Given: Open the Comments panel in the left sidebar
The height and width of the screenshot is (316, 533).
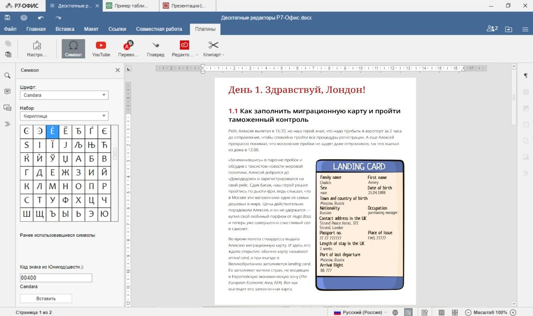Looking at the screenshot, I should (x=7, y=92).
